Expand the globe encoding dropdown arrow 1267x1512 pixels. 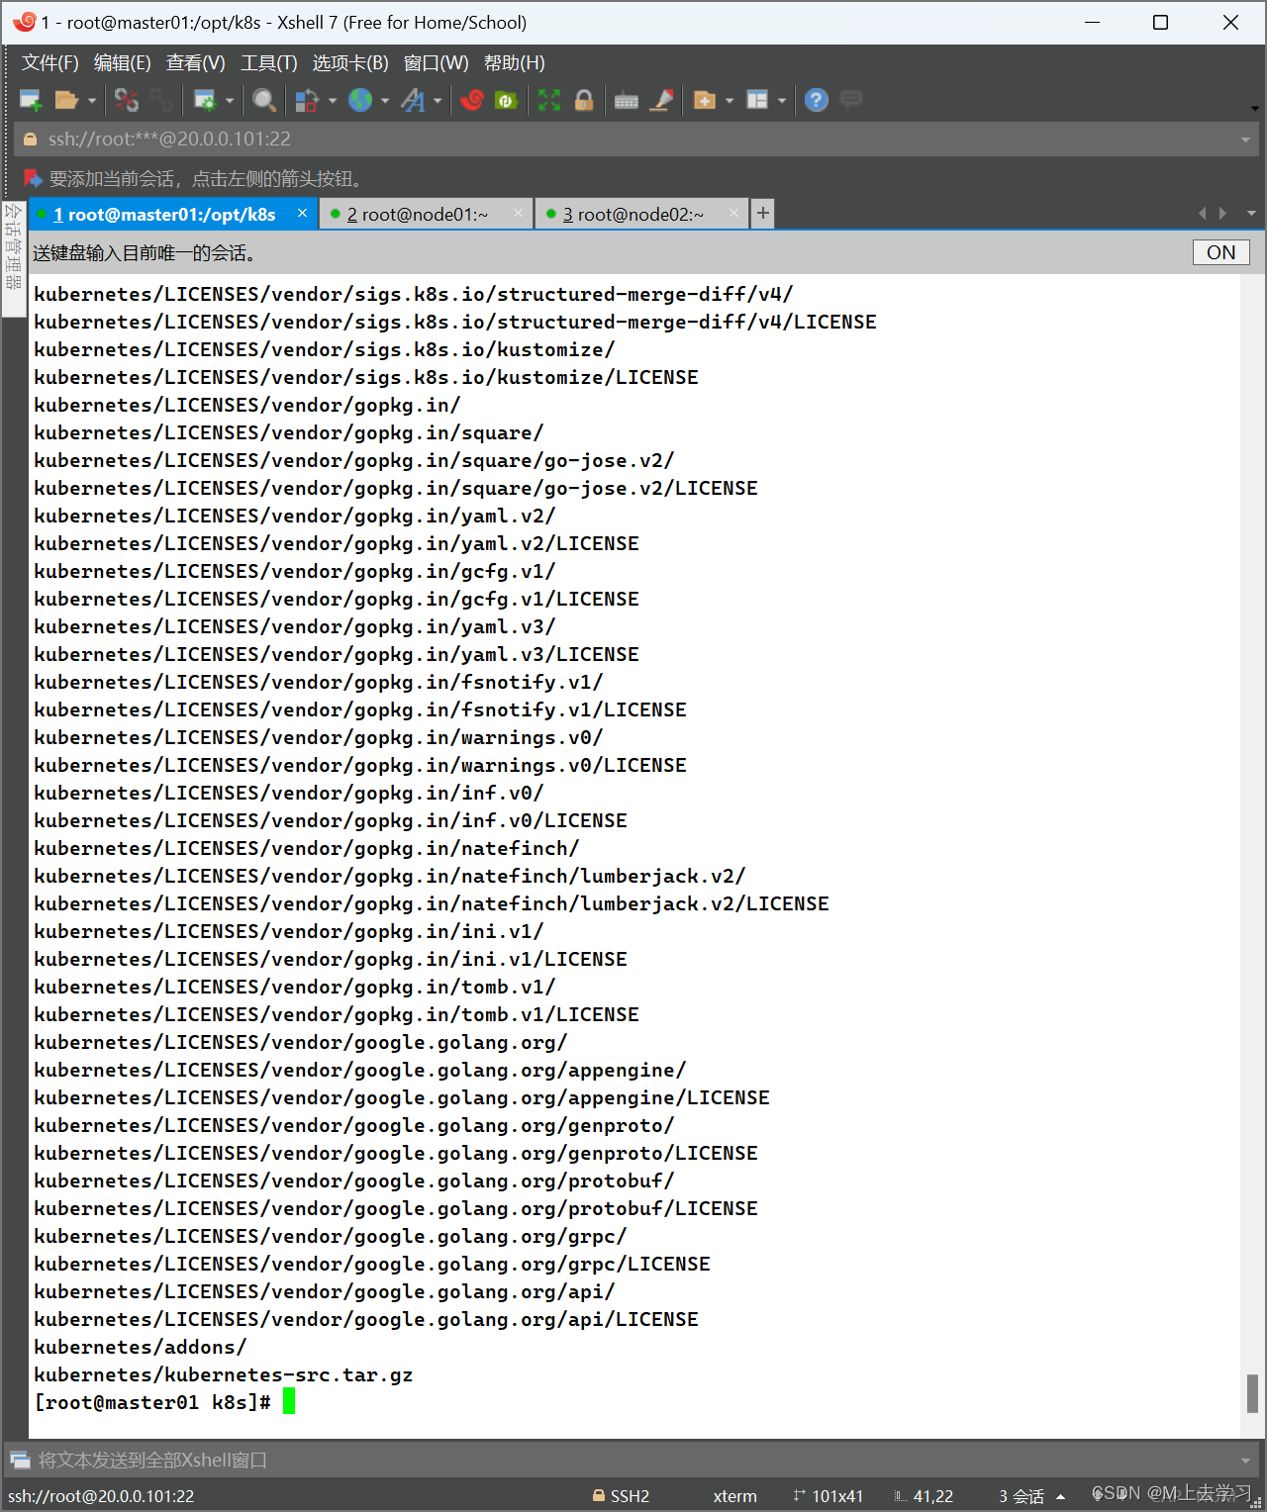385,101
